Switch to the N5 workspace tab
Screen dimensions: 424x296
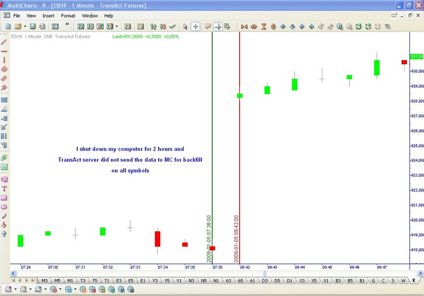(x=204, y=281)
